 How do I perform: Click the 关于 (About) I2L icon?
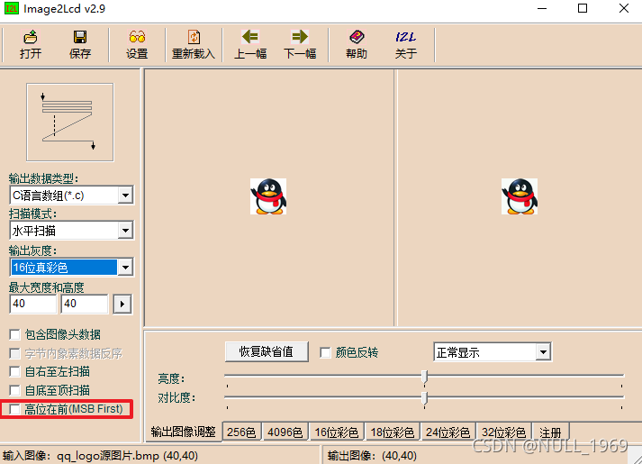[406, 37]
